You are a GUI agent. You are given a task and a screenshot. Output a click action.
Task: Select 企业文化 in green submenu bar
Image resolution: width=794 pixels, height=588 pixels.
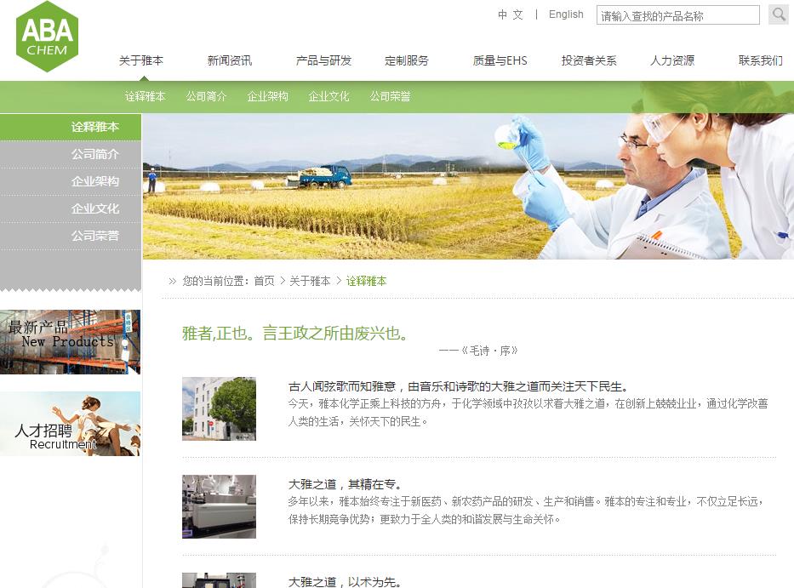[x=329, y=96]
